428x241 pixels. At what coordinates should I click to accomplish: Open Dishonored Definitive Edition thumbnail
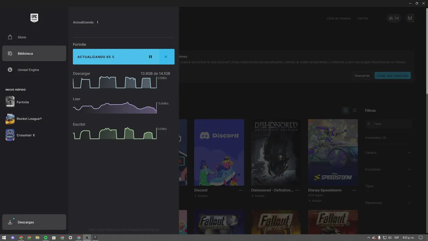coord(276,152)
